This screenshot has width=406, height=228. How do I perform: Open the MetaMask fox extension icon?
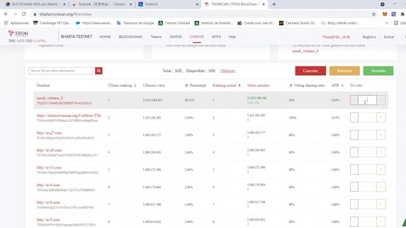[385, 14]
